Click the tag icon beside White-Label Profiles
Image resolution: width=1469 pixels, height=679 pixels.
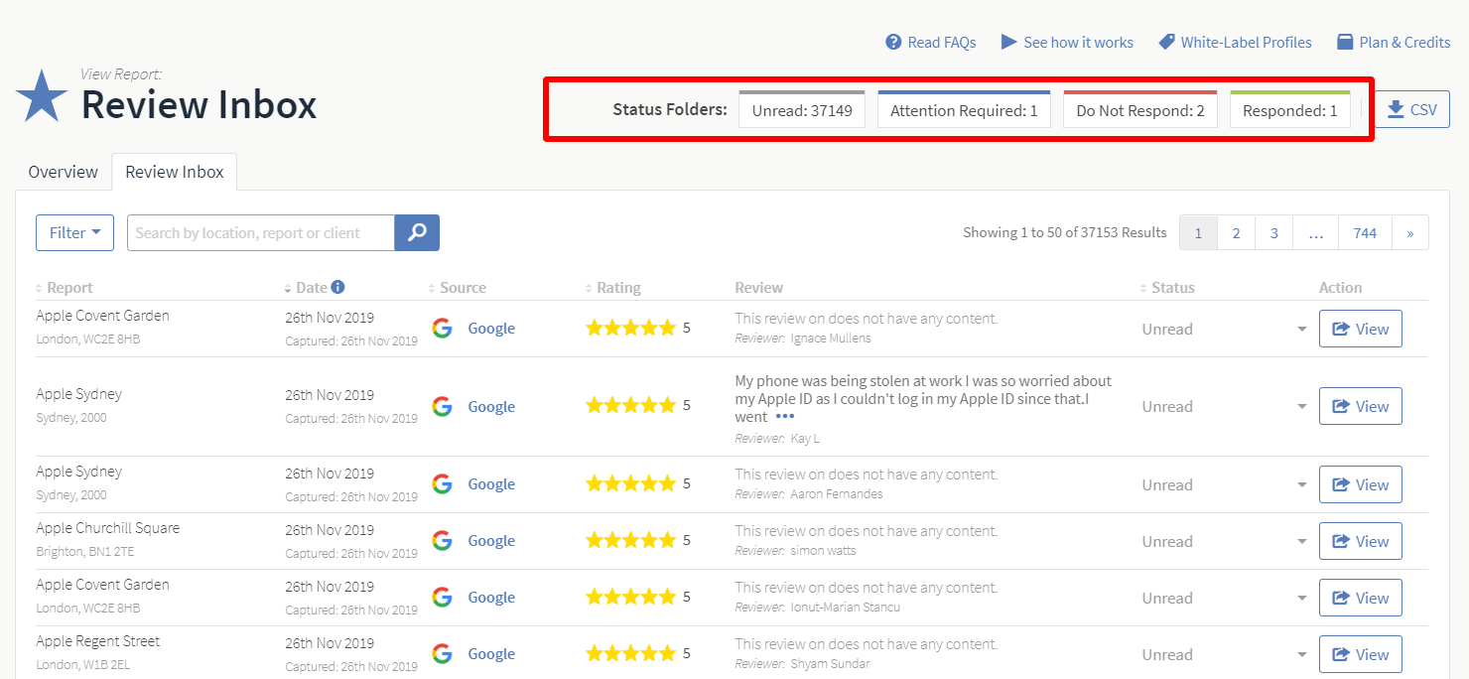click(x=1166, y=42)
